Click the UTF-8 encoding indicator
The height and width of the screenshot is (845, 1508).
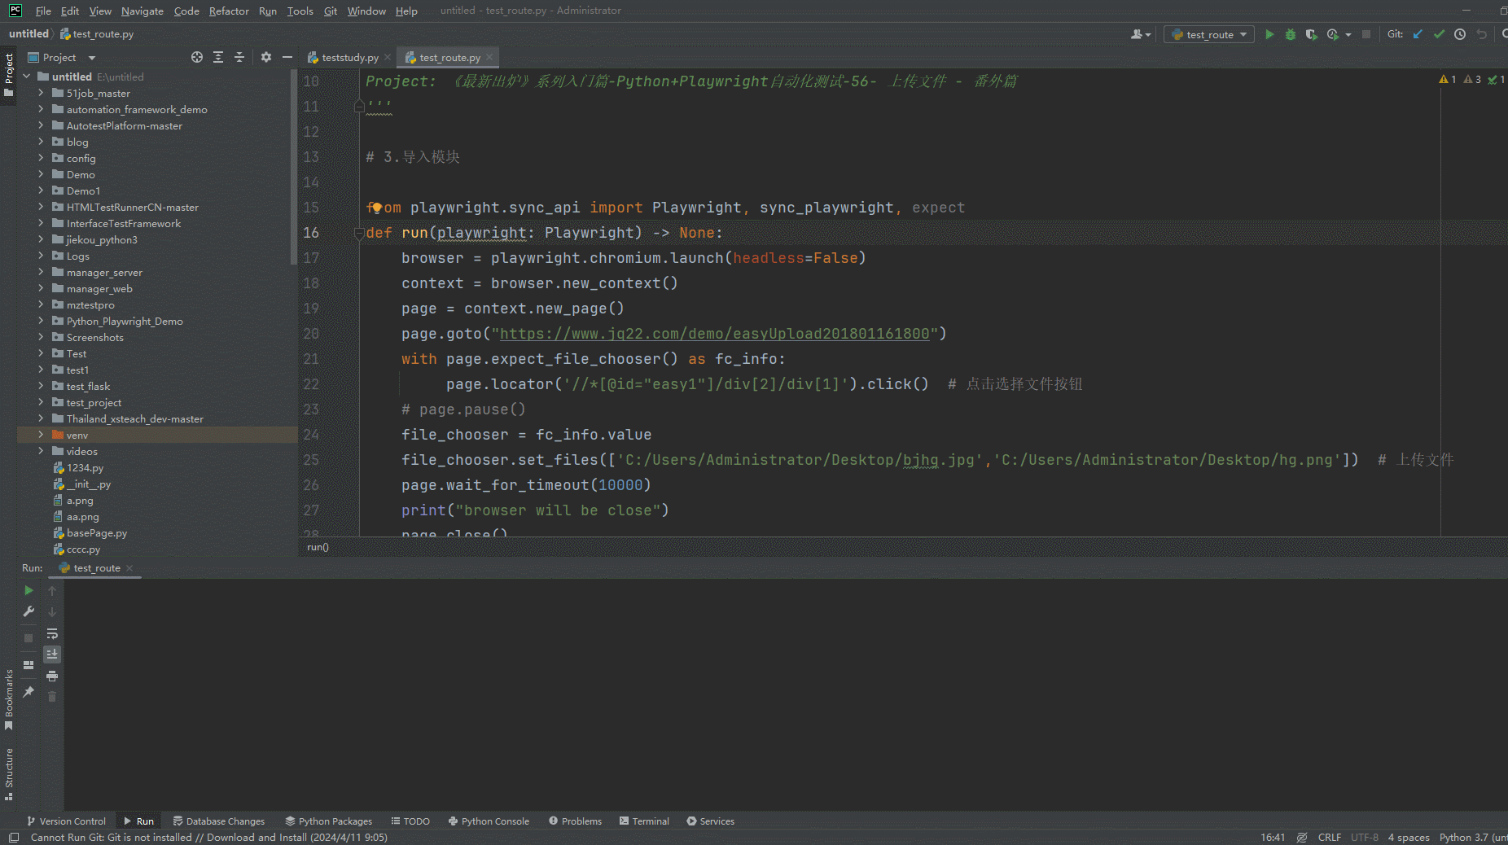click(x=1365, y=838)
